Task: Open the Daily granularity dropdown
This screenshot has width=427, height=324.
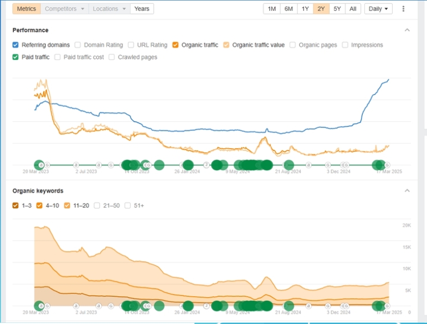Action: tap(378, 9)
